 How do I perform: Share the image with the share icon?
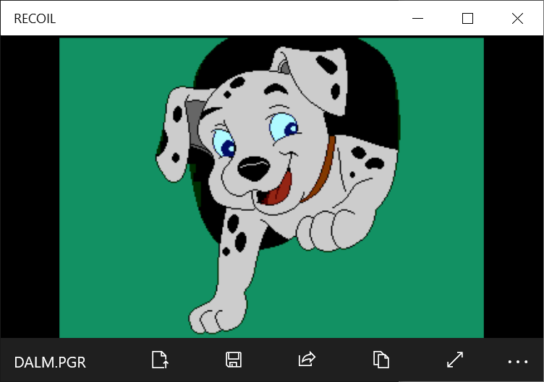pos(307,360)
